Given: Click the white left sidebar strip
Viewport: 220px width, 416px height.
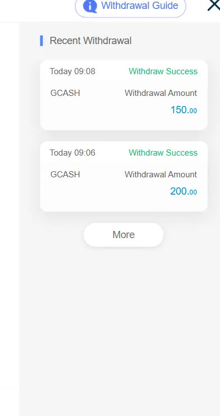Looking at the screenshot, I should (x=9, y=219).
